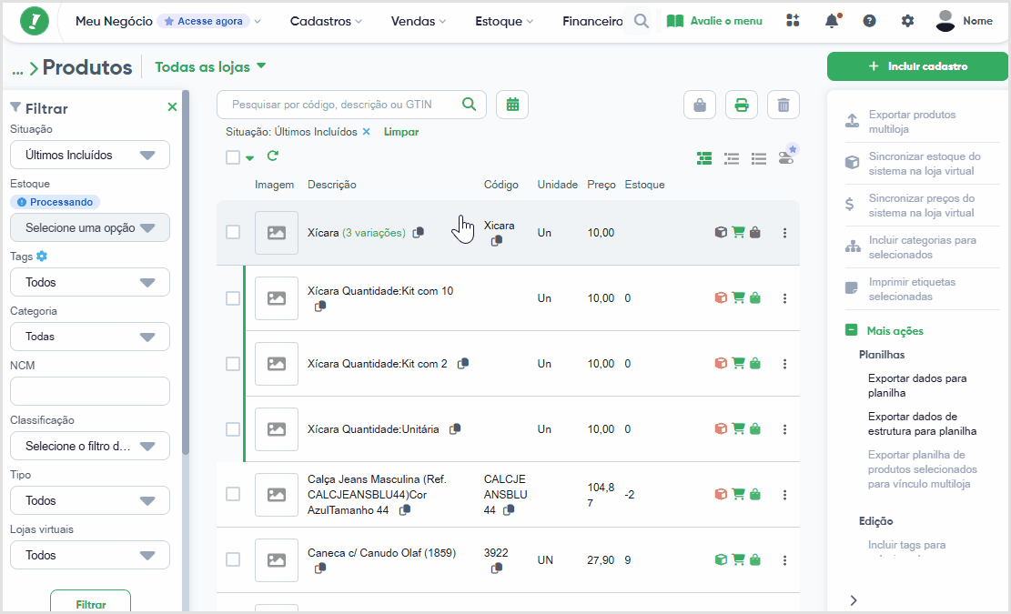Click the stock box icon on the Caneca c/ Canudo Olaf row
1011x614 pixels.
pos(721,559)
